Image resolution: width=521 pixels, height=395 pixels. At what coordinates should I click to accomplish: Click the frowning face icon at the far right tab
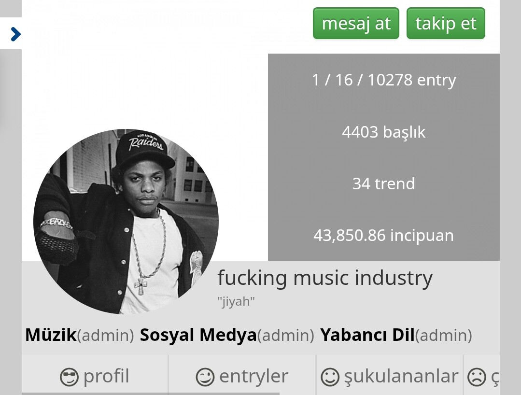[477, 377]
